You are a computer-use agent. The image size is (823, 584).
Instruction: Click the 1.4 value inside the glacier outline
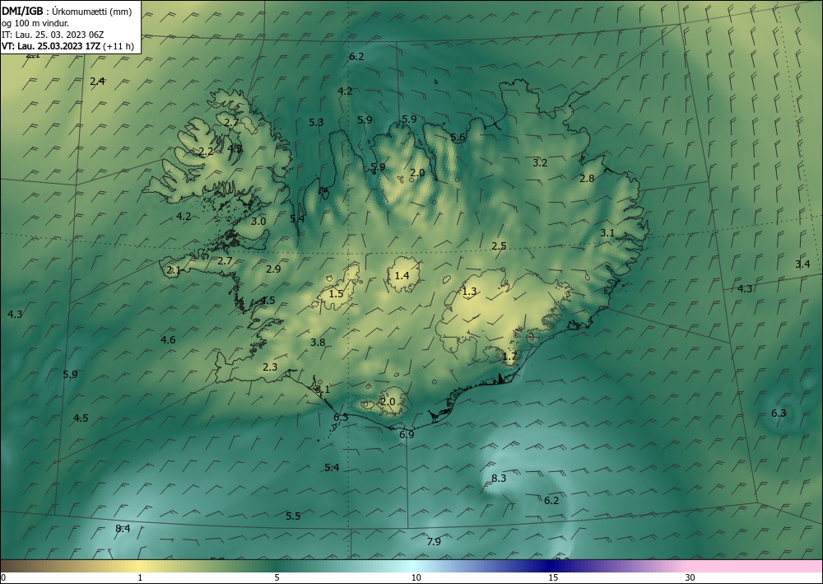click(x=402, y=275)
